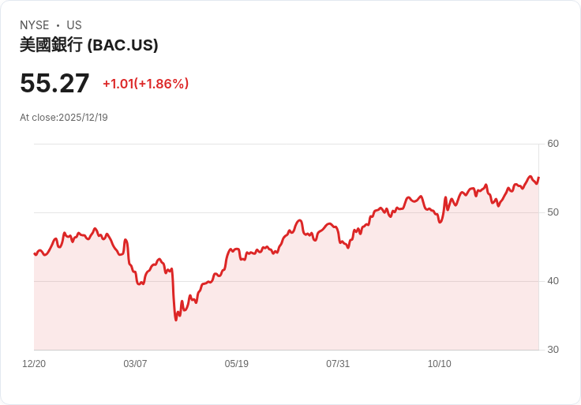Select the 05/19 date on the x-axis

click(x=236, y=364)
